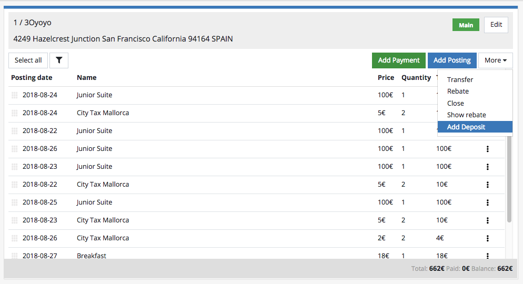523x284 pixels.
Task: Open three-dot menu for 2018-08-26 Junior Suite
Action: click(x=487, y=149)
